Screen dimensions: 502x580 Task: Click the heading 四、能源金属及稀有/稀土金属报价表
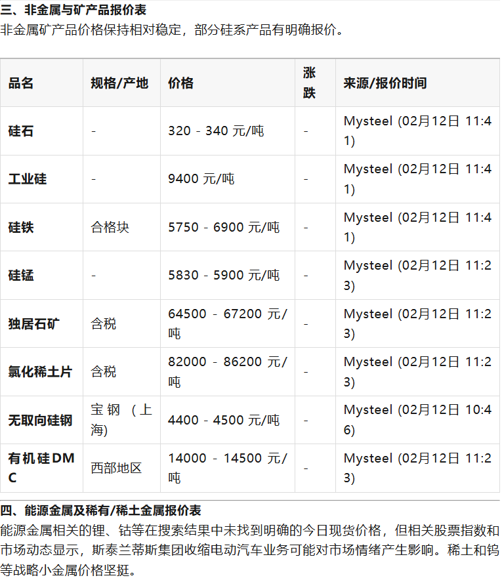click(x=100, y=510)
